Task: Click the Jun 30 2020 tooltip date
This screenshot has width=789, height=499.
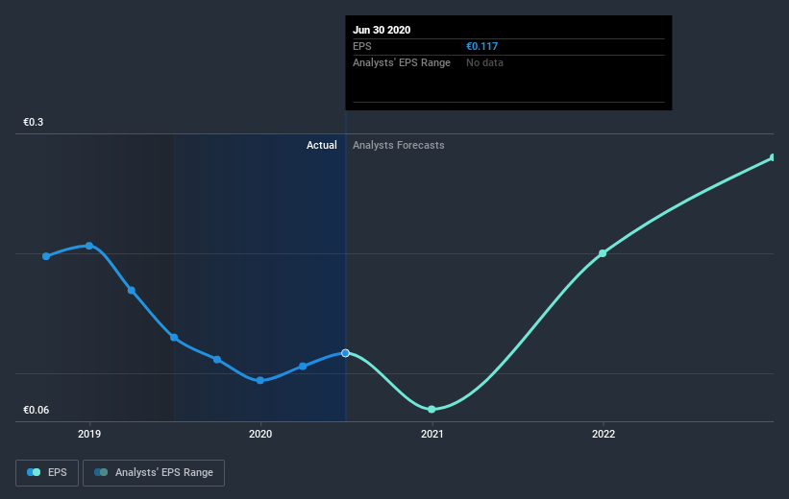Action: point(382,30)
